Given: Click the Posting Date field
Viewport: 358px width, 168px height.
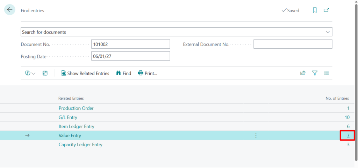Looking at the screenshot, I should click(x=130, y=56).
